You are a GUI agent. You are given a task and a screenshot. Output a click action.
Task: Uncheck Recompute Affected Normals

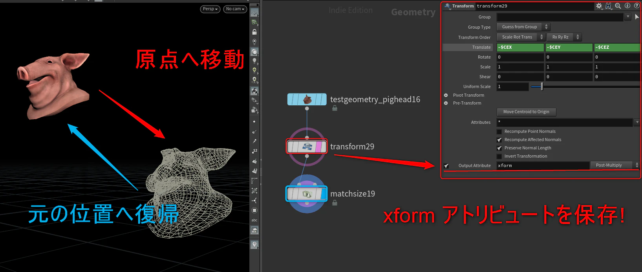pyautogui.click(x=499, y=140)
